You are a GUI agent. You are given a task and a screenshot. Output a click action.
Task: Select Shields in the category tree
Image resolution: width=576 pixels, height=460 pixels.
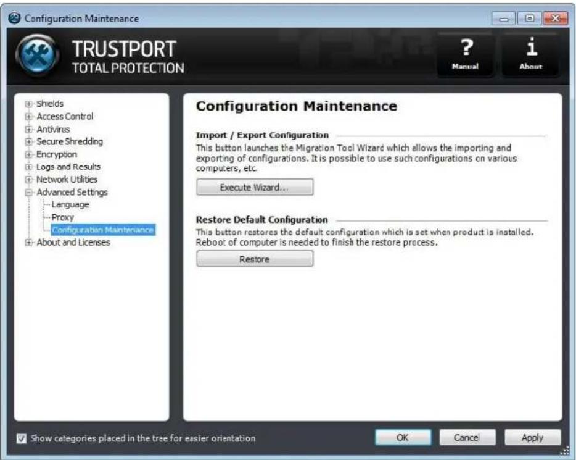tap(50, 104)
